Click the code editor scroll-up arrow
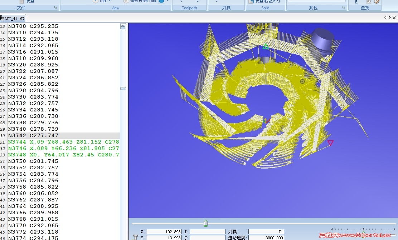This screenshot has width=398, height=240. [x=123, y=26]
